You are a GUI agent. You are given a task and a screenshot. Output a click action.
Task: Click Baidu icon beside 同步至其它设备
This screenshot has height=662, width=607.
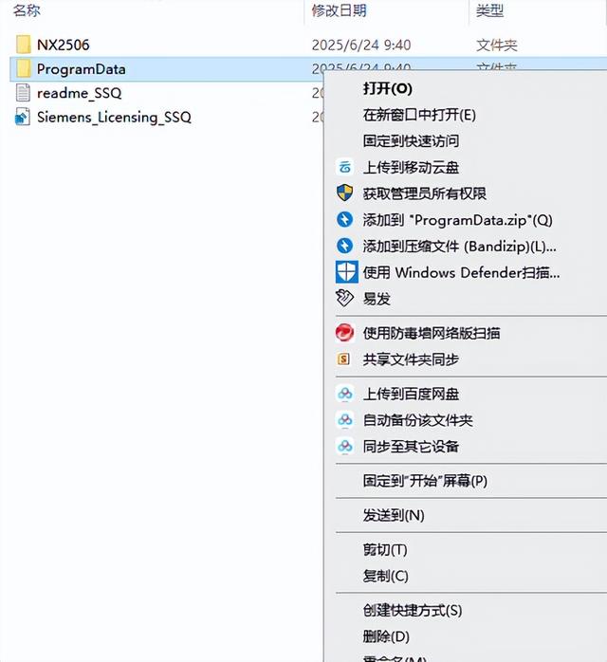345,446
